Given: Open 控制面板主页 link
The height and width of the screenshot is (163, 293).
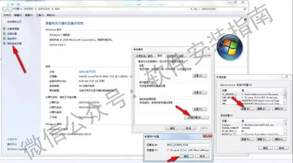Looking at the screenshot, I should [14, 22].
